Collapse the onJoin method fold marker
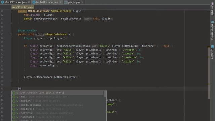 click(11, 34)
